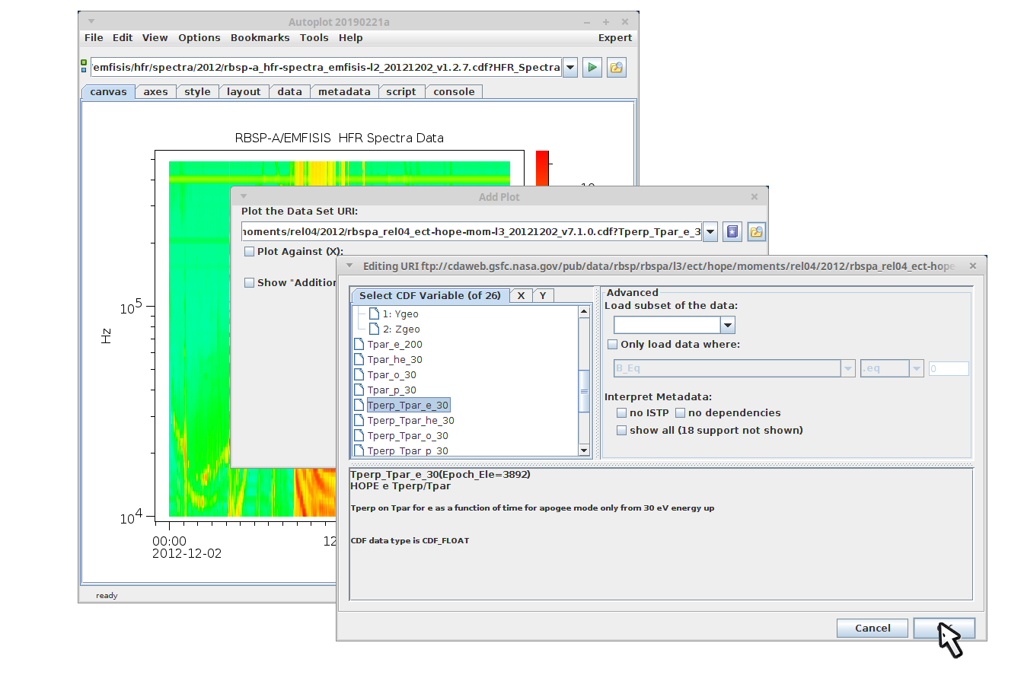The width and height of the screenshot is (1024, 697).
Task: Open the Bookmarks menu
Action: pyautogui.click(x=260, y=38)
